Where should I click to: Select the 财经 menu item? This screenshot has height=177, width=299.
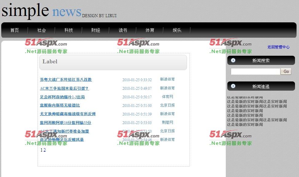(x=96, y=30)
